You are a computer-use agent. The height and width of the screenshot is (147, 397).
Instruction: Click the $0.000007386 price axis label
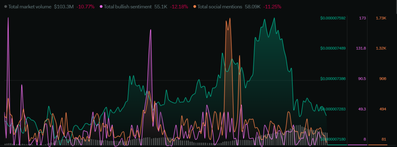[333, 79]
